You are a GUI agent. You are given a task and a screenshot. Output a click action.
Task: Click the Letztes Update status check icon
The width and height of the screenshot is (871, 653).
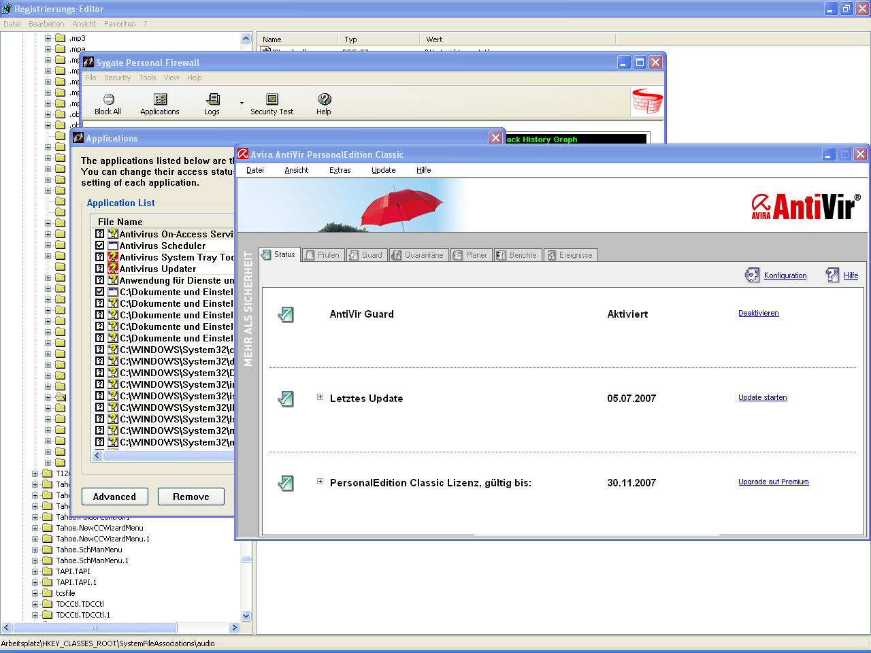tap(286, 399)
